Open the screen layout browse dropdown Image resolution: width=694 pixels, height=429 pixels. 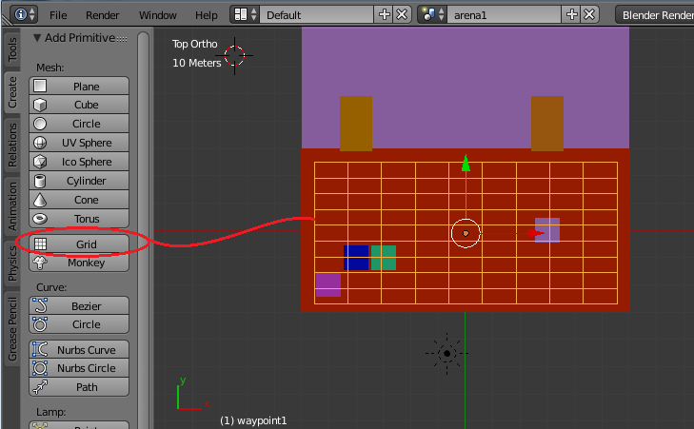[x=246, y=15]
